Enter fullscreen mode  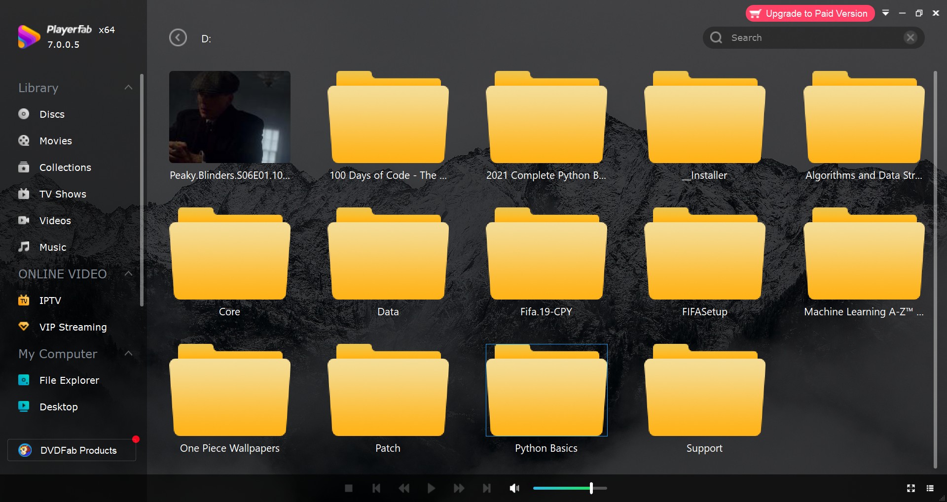point(911,488)
